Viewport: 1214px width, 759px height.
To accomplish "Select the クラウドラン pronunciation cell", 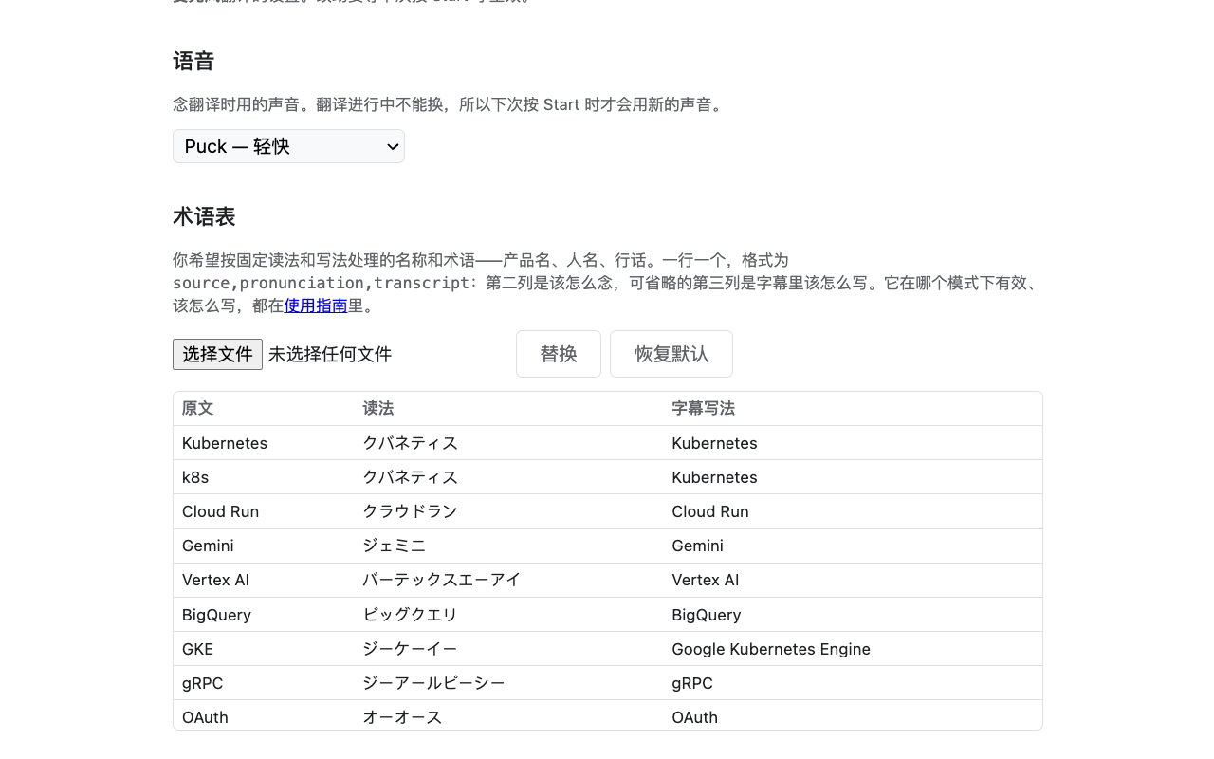I will point(509,511).
